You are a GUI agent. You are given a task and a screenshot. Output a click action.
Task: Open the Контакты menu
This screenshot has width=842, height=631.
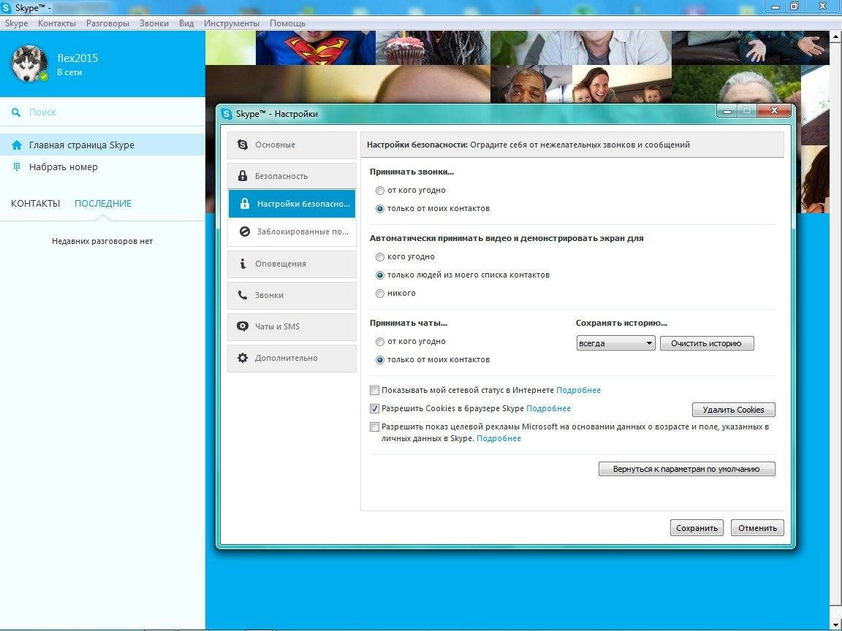[57, 23]
